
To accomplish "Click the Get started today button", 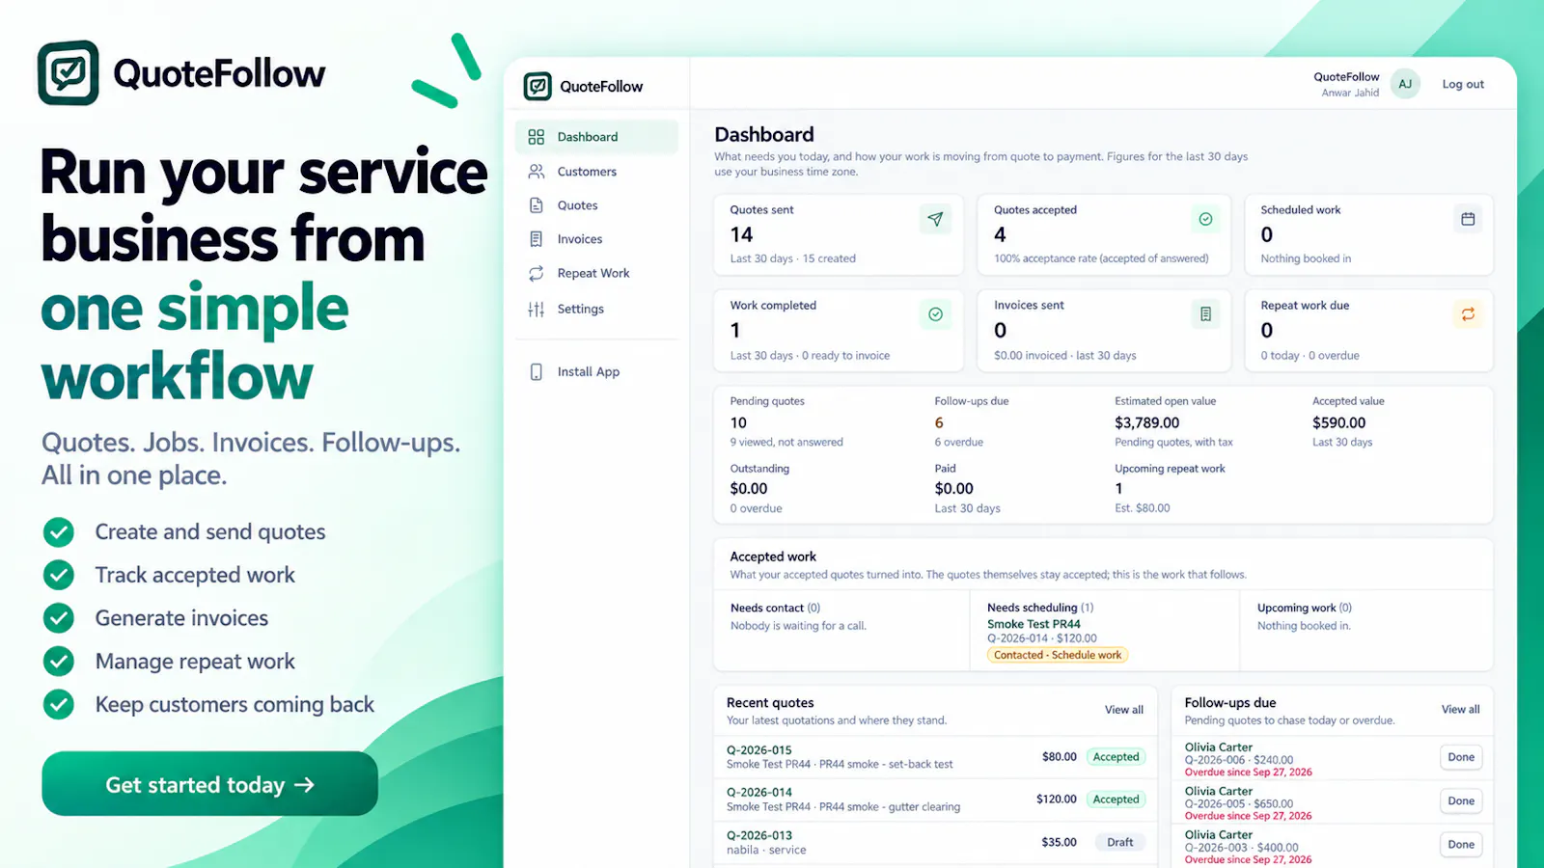I will pos(209,784).
